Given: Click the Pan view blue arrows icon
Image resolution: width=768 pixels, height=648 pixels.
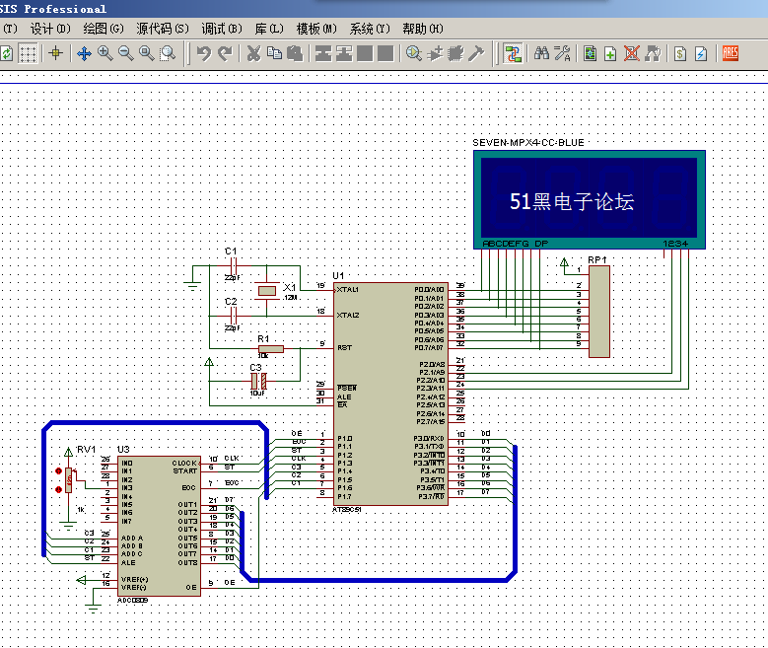Looking at the screenshot, I should [84, 53].
